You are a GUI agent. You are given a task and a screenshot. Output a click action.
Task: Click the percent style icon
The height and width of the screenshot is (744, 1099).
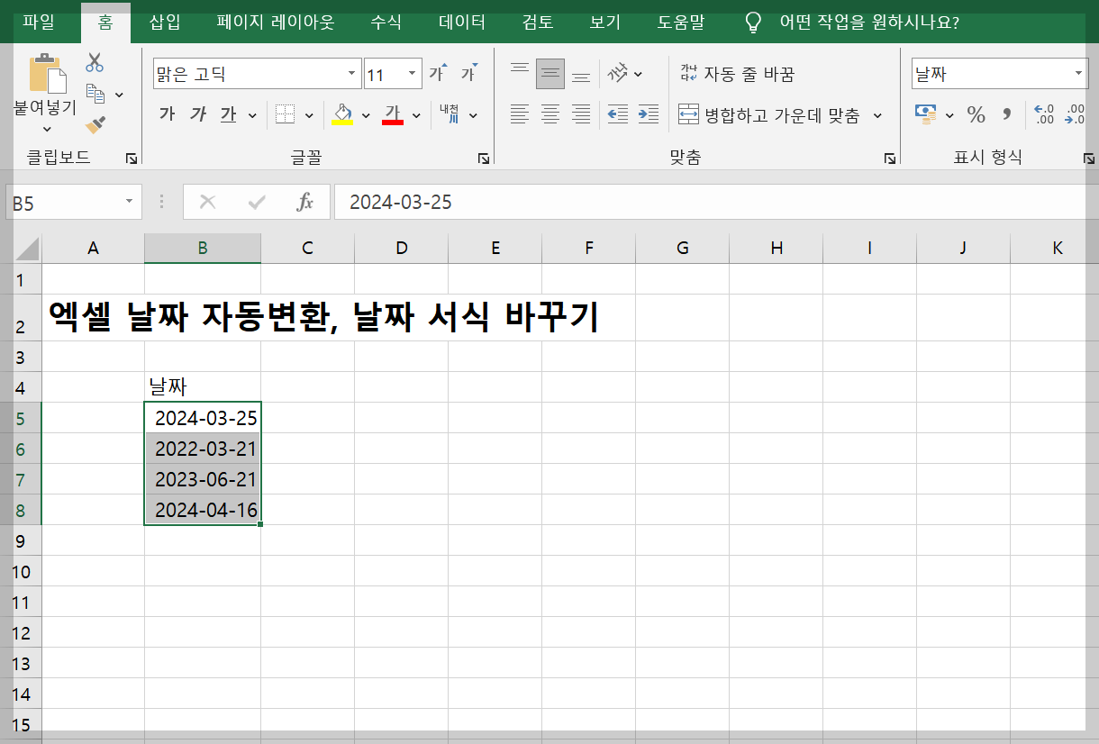click(975, 114)
